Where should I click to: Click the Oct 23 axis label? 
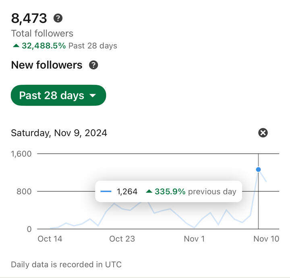point(122,239)
